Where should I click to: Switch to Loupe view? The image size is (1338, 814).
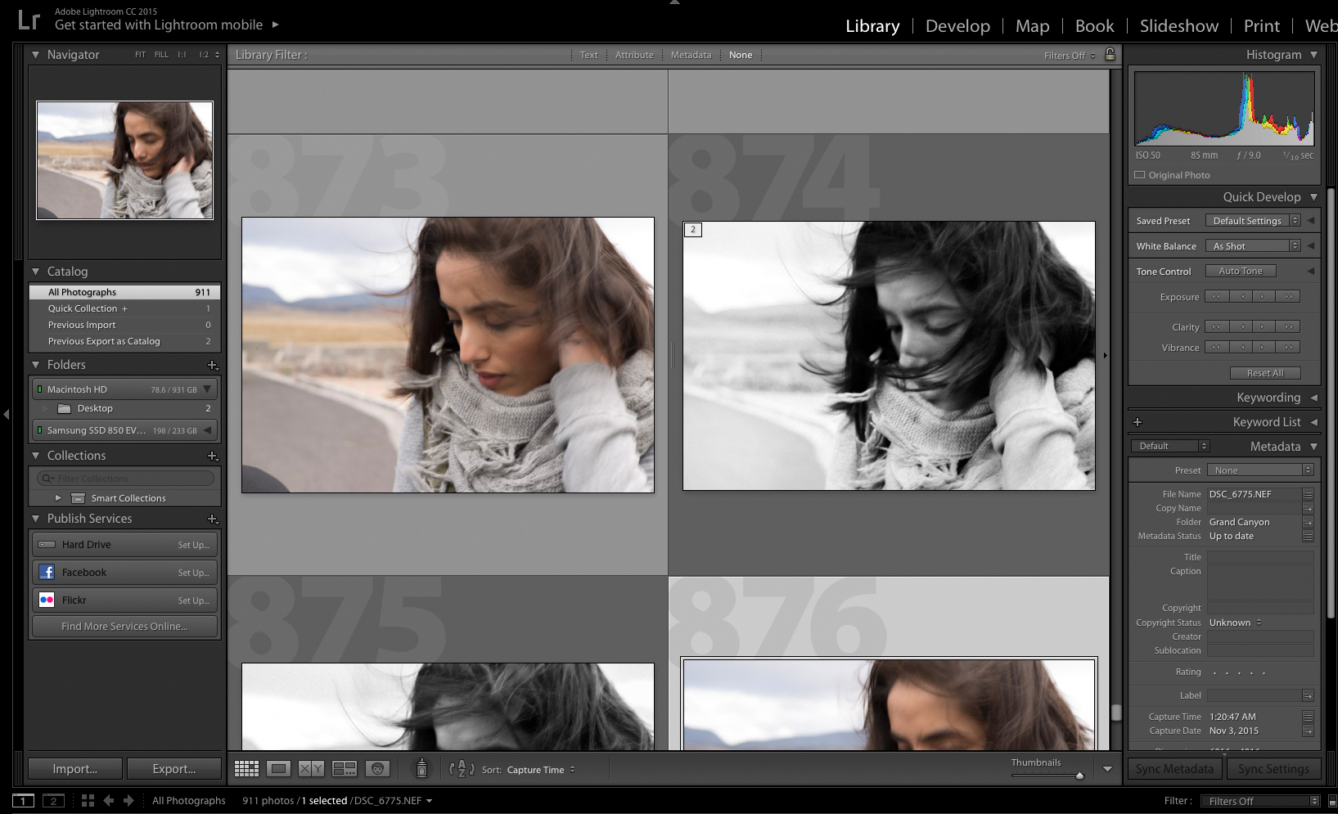tap(278, 769)
